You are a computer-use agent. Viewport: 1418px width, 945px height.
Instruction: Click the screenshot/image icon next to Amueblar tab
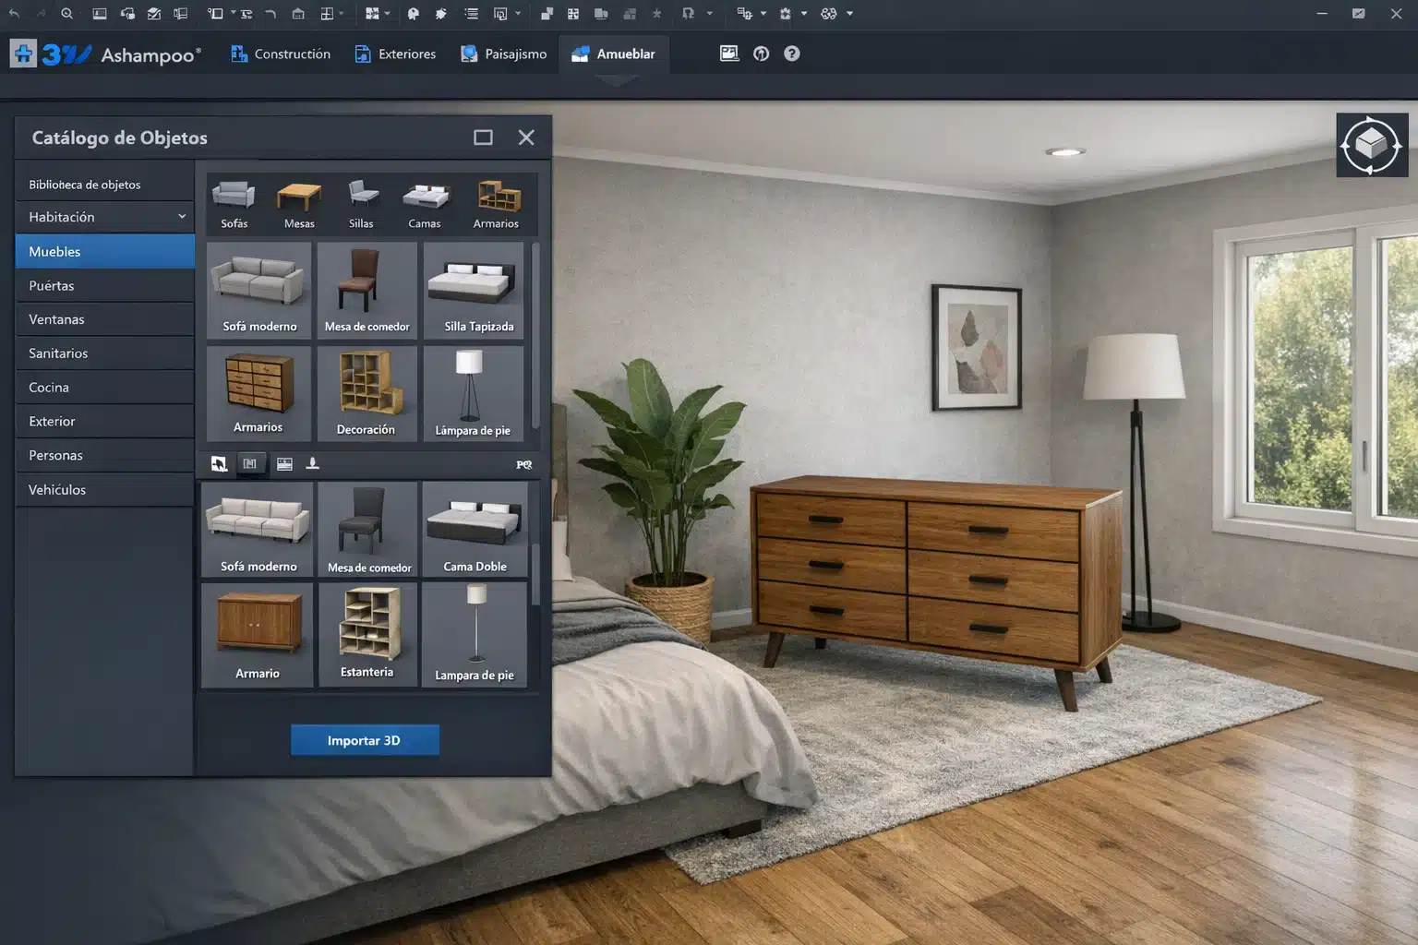[729, 54]
